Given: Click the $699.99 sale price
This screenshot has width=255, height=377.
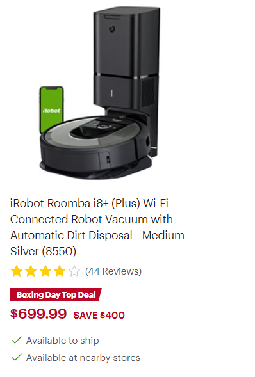Looking at the screenshot, I should (38, 314).
